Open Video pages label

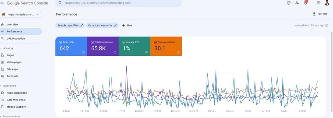point(14,62)
